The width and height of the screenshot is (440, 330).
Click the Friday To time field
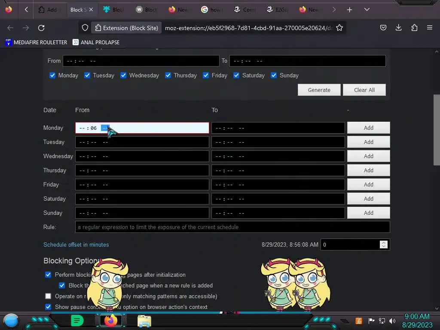coord(278,185)
